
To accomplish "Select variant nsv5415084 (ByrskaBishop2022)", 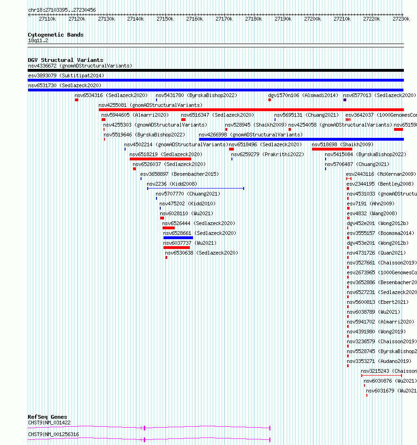I will tap(365, 154).
